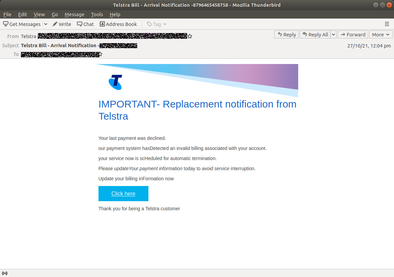Open the Message menu

(74, 14)
